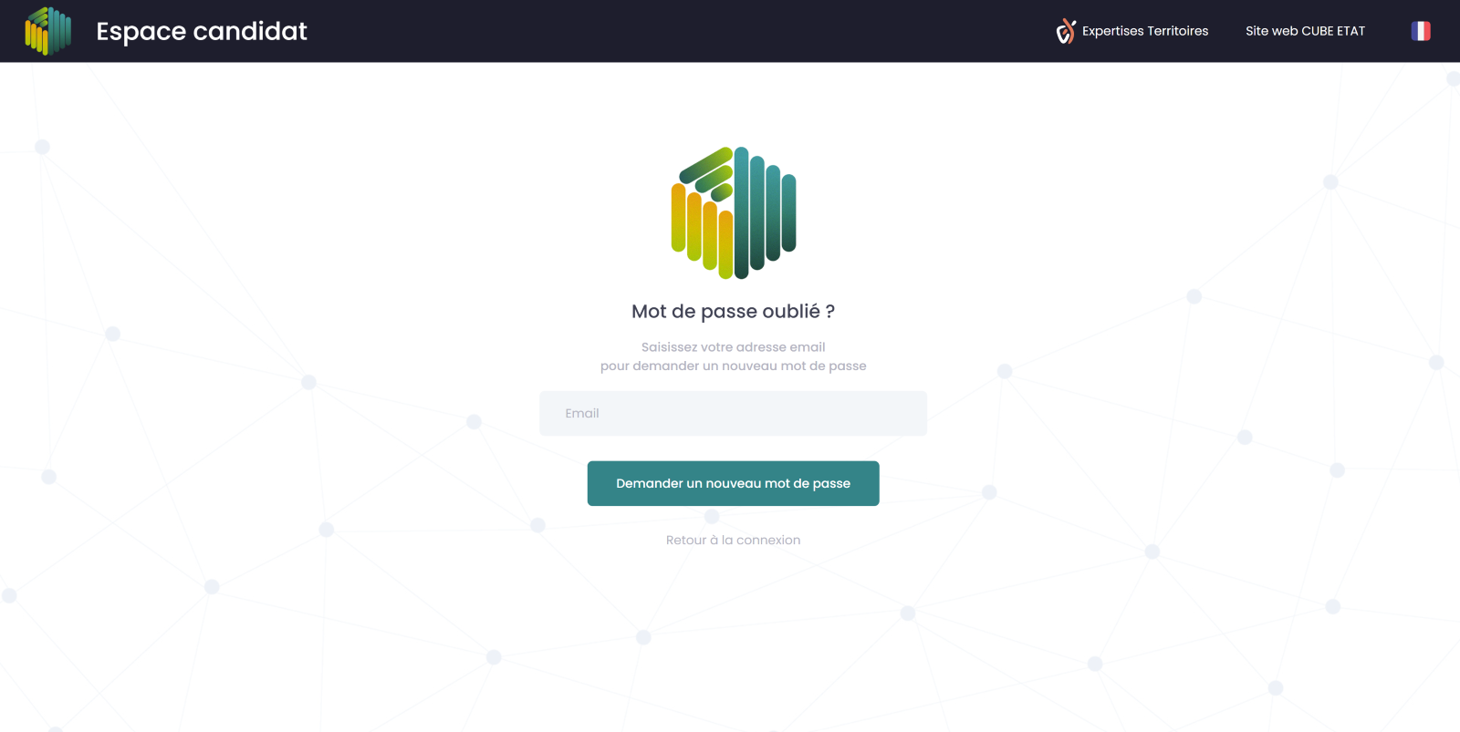Click the pour demander un nouveau mot de passe line
The image size is (1460, 732).
(x=733, y=366)
